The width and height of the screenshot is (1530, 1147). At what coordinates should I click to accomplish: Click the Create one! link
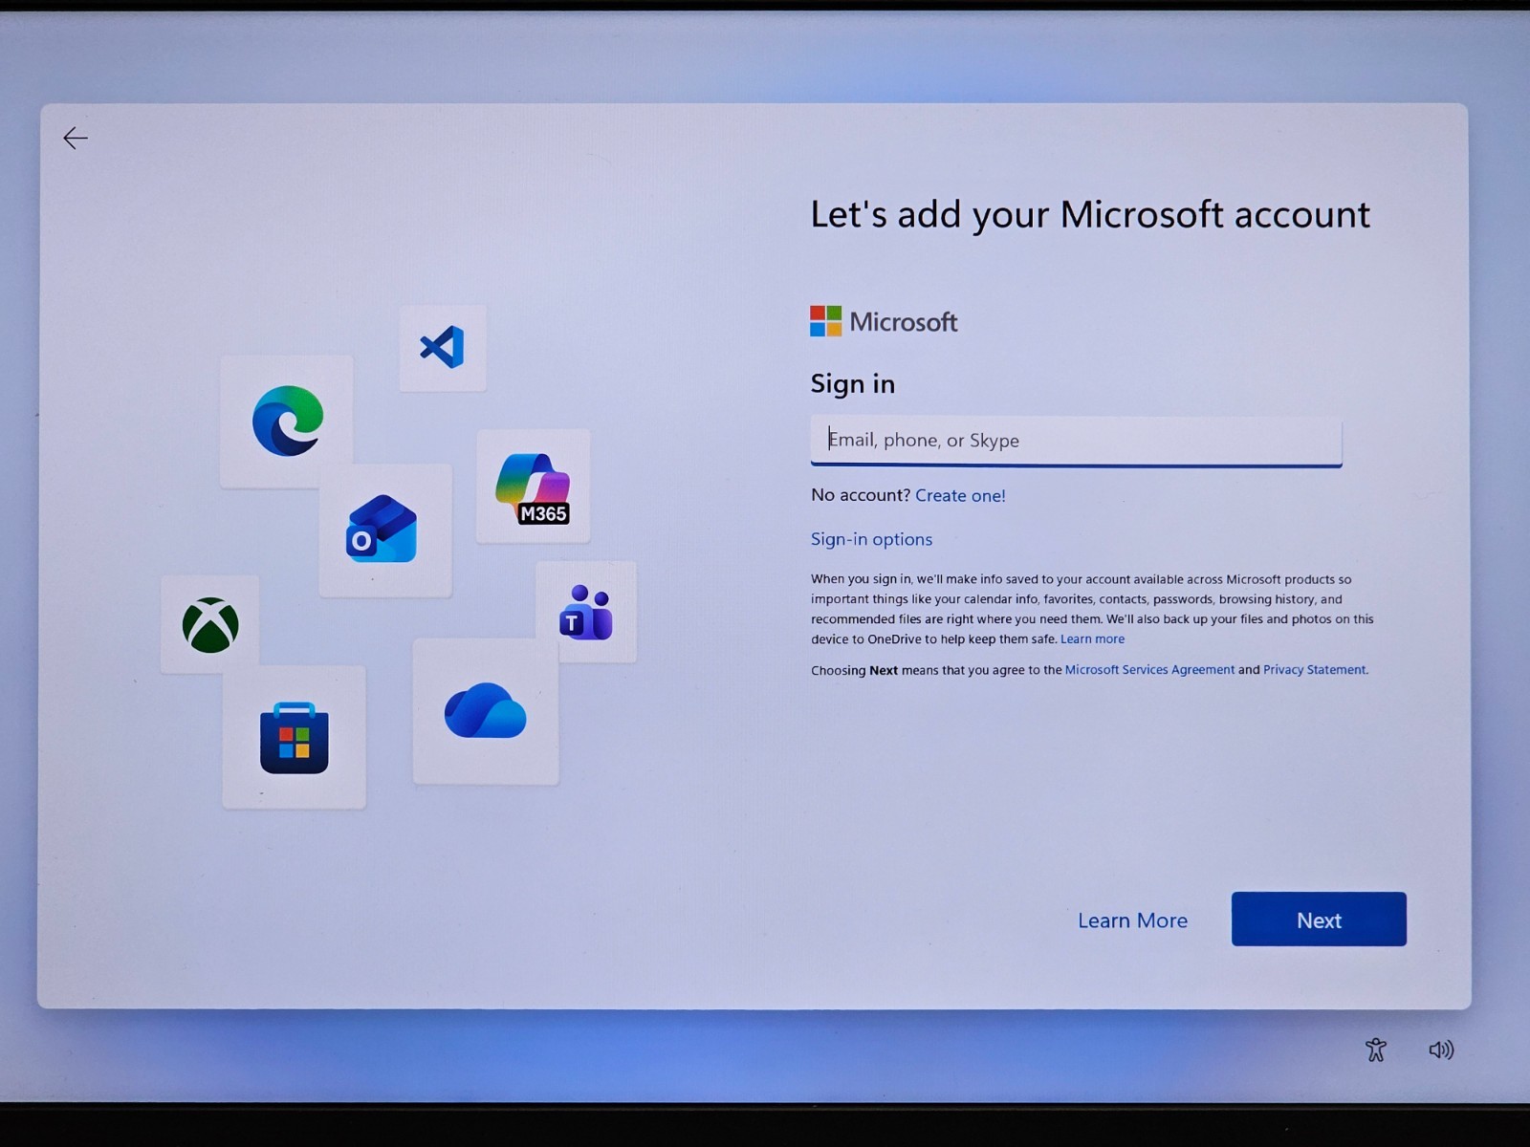click(x=960, y=495)
